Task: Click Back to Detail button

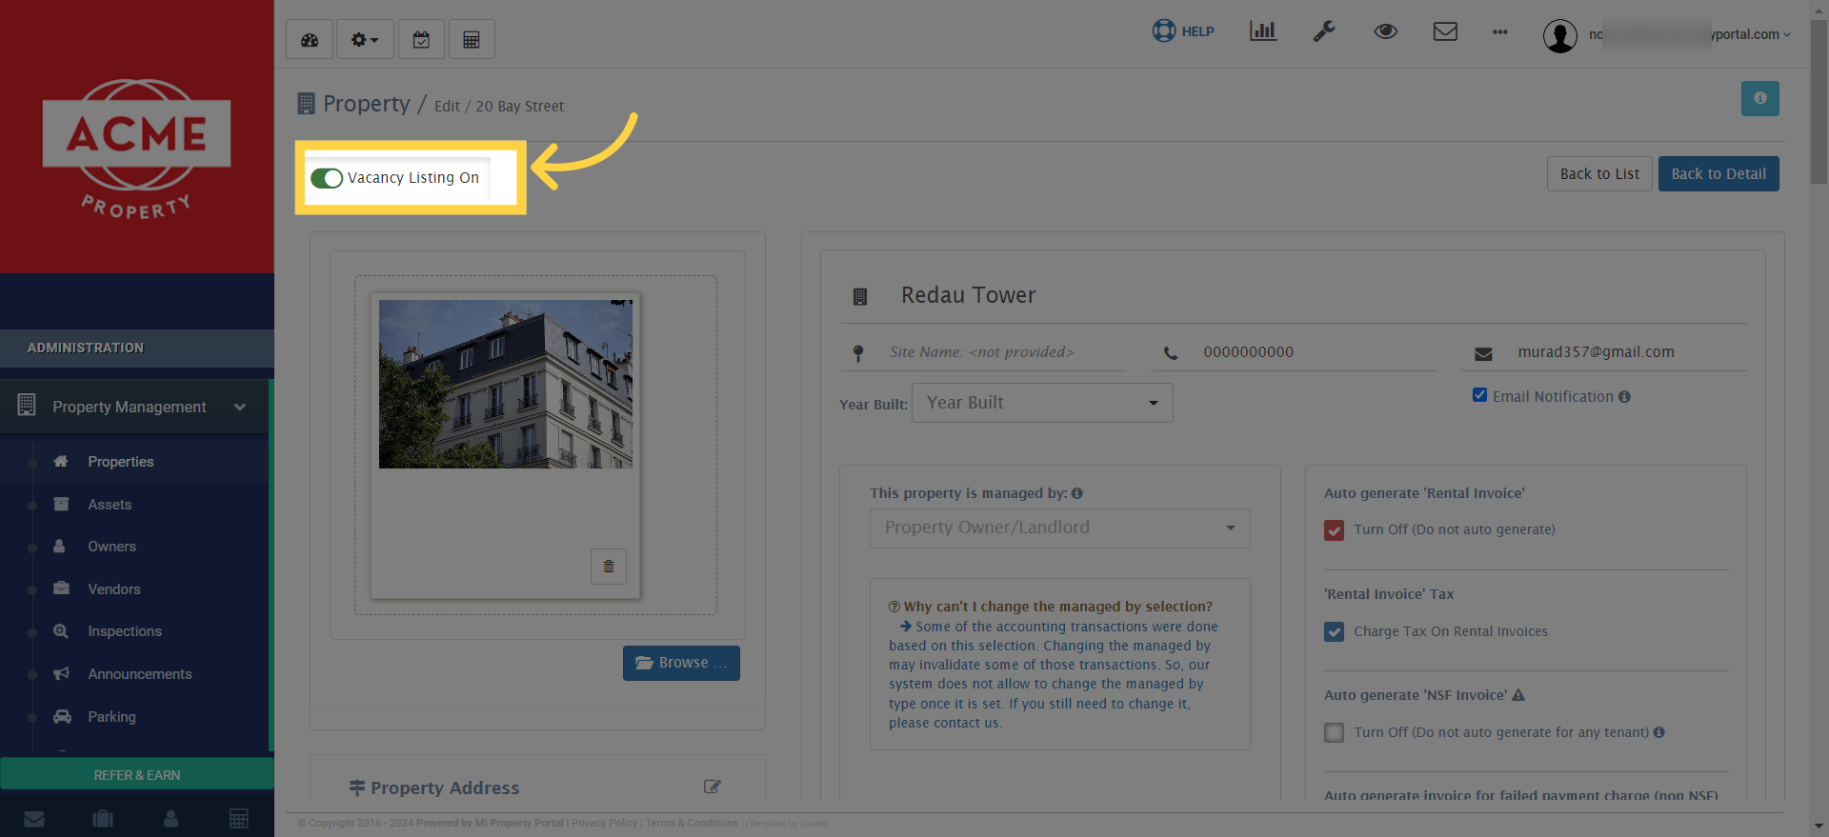Action: point(1718,174)
